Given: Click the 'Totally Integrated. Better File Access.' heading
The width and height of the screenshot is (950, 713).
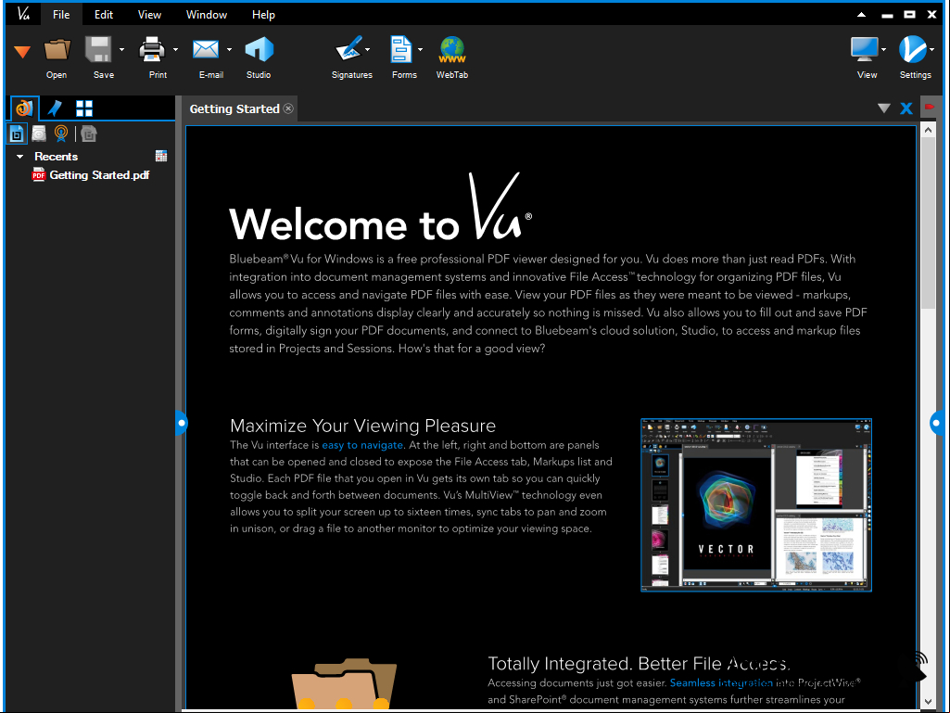Looking at the screenshot, I should coord(640,663).
